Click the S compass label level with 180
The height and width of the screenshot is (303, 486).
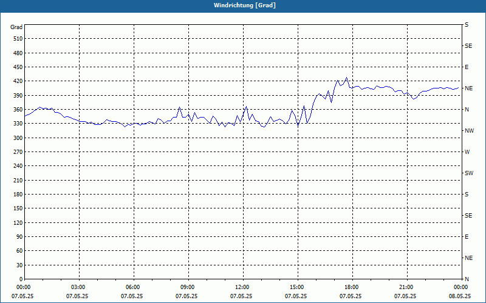(467, 195)
